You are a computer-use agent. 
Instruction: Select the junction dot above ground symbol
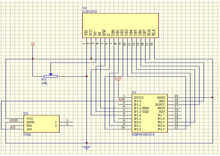(x=86, y=143)
